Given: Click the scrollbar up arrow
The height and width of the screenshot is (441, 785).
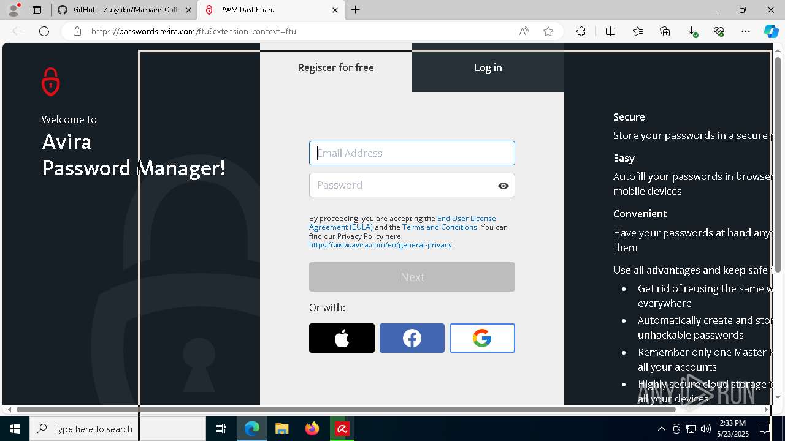Looking at the screenshot, I should coord(778,50).
